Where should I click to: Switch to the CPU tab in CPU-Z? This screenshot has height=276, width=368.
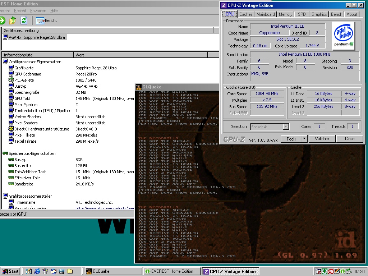tap(230, 14)
